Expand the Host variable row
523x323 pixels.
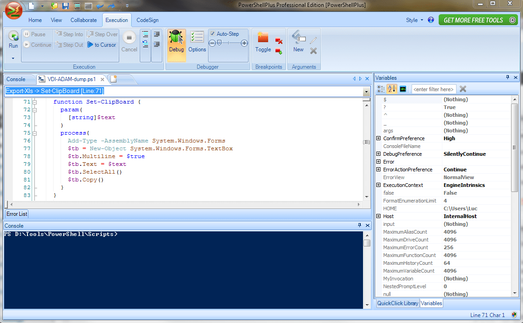378,216
